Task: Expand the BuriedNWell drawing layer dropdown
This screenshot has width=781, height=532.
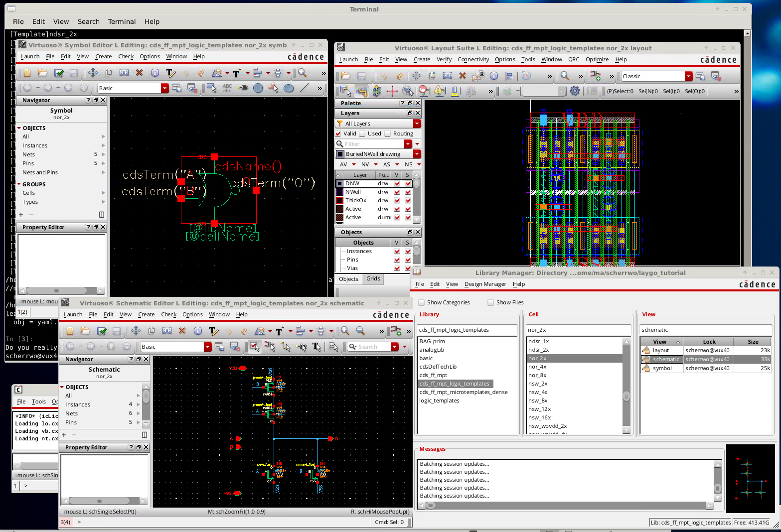Action: (417, 154)
